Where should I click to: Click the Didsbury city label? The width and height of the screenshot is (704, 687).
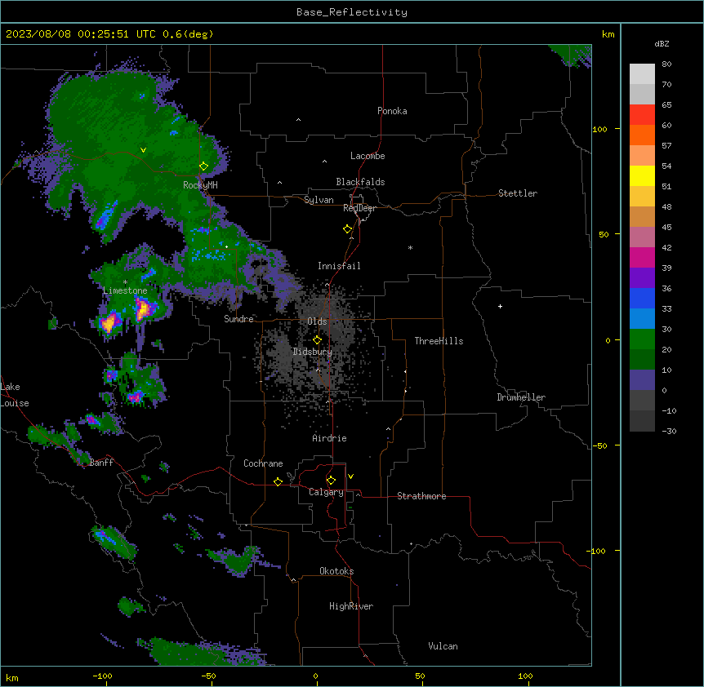313,352
